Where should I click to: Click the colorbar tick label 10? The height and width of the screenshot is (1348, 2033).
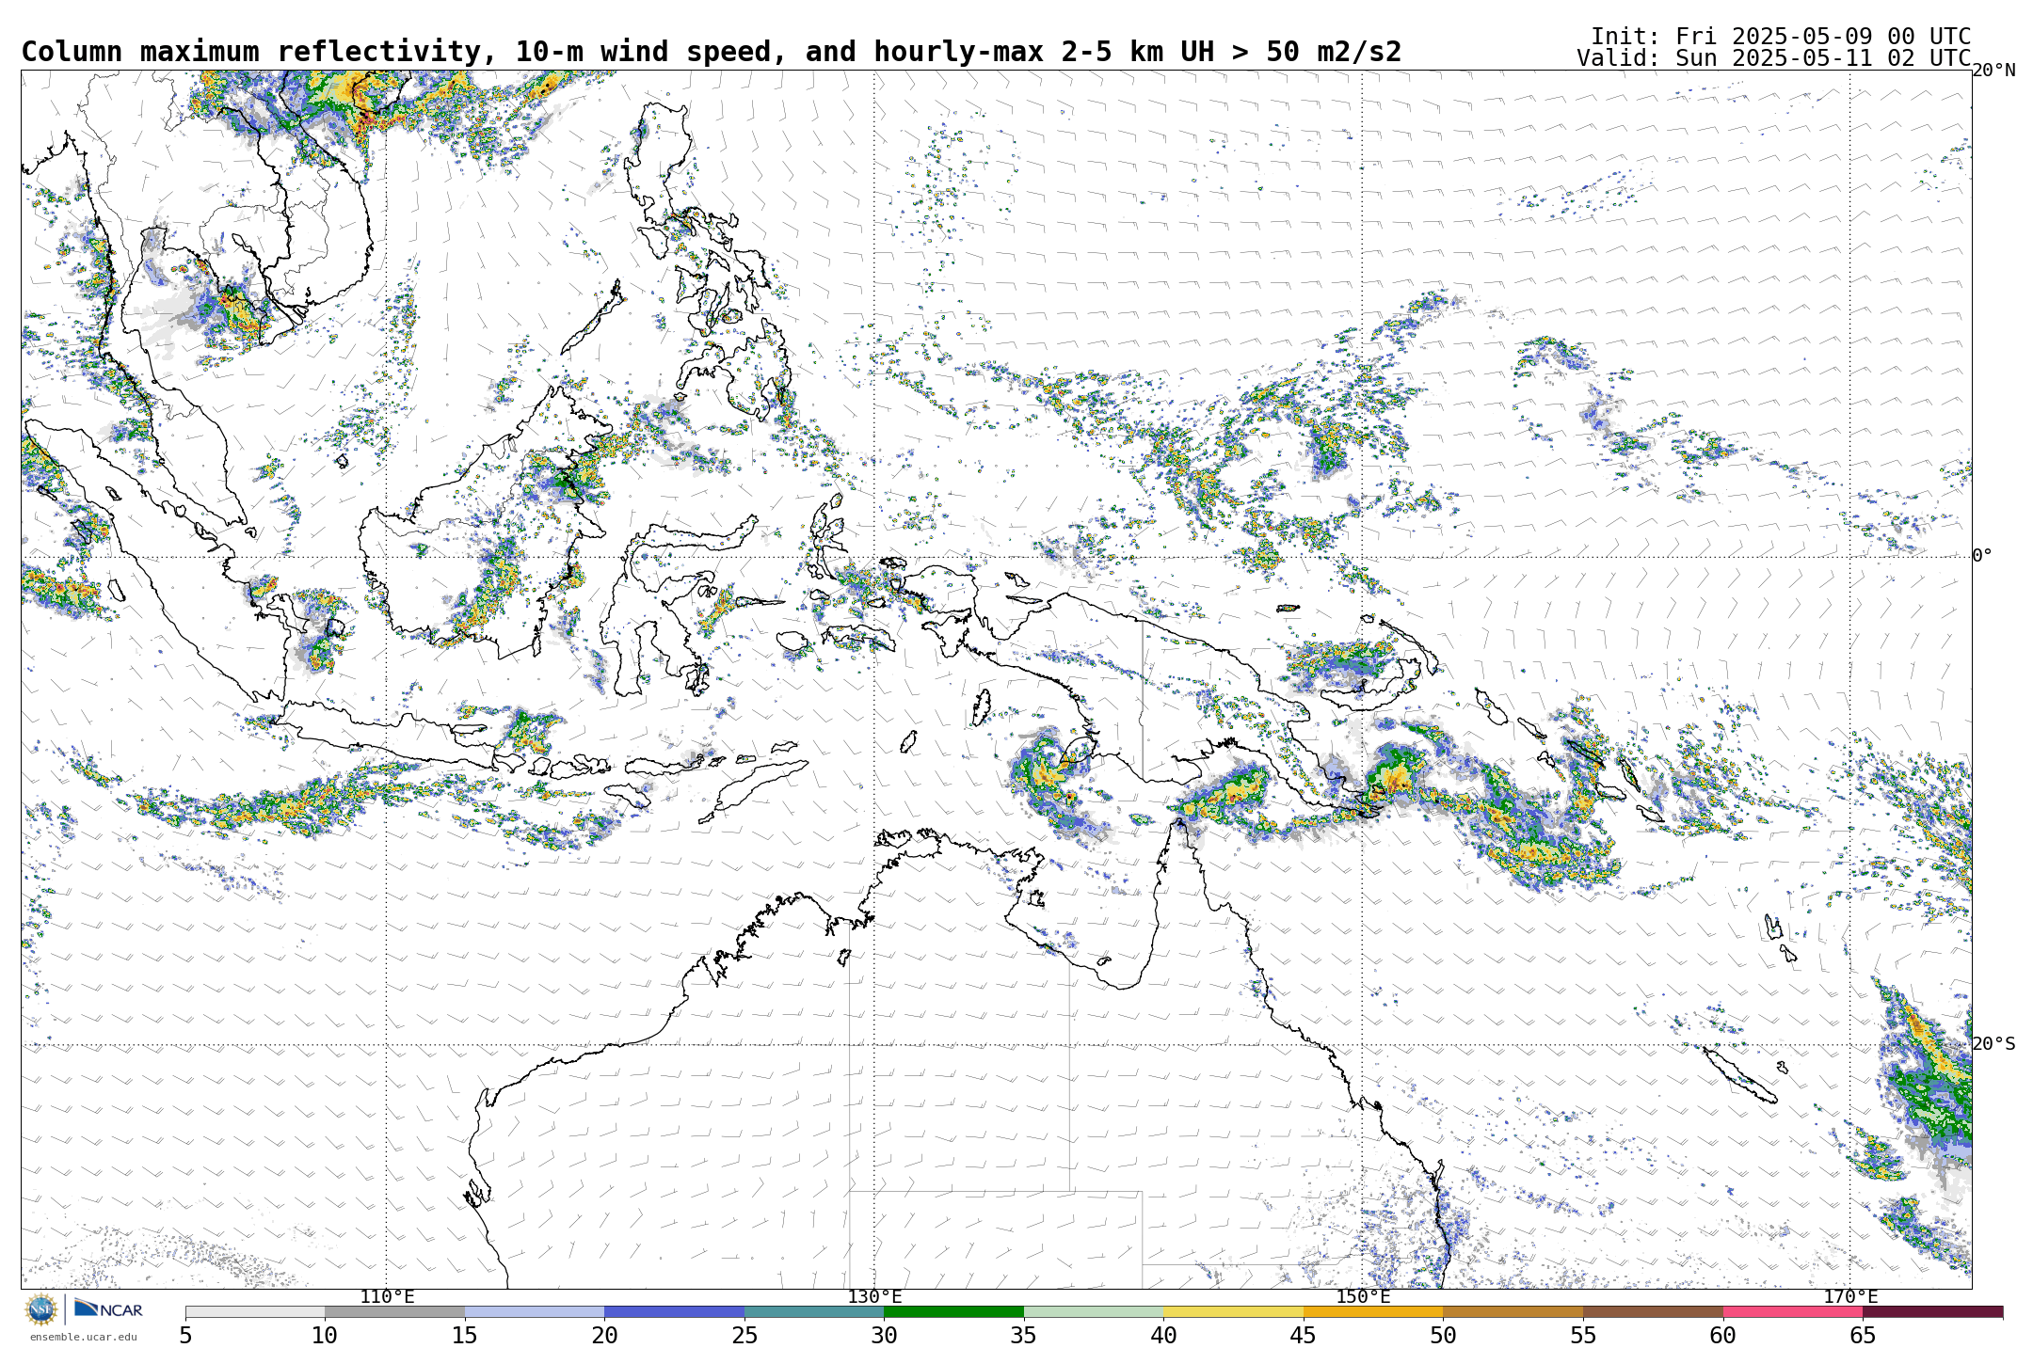[325, 1336]
